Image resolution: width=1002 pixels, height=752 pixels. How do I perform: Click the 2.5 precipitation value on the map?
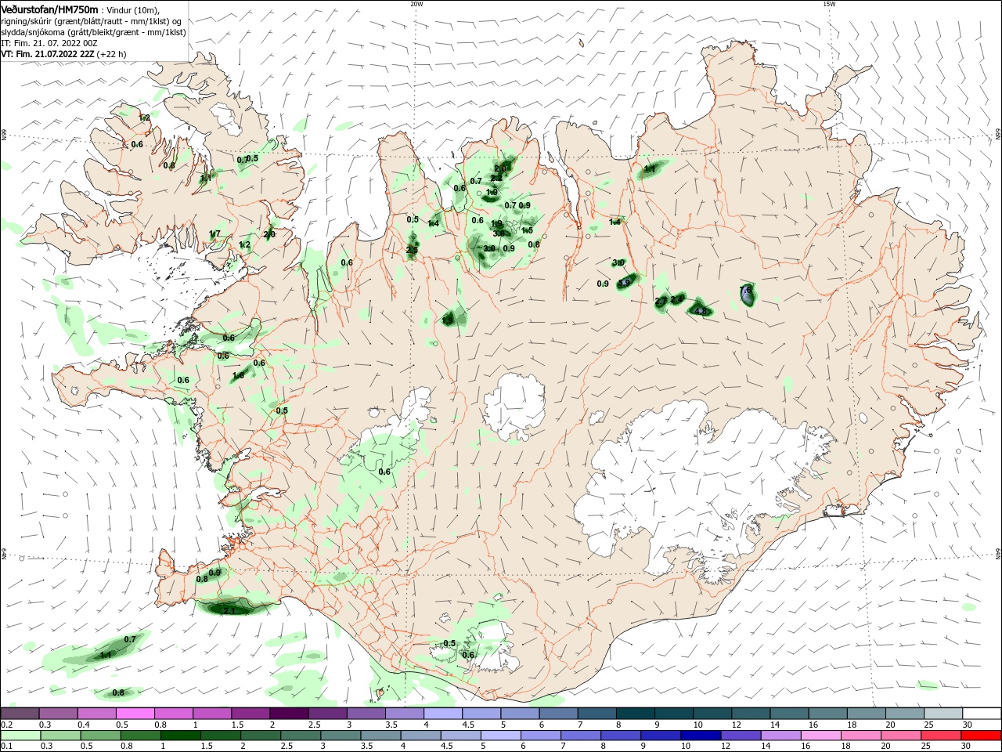tap(412, 250)
